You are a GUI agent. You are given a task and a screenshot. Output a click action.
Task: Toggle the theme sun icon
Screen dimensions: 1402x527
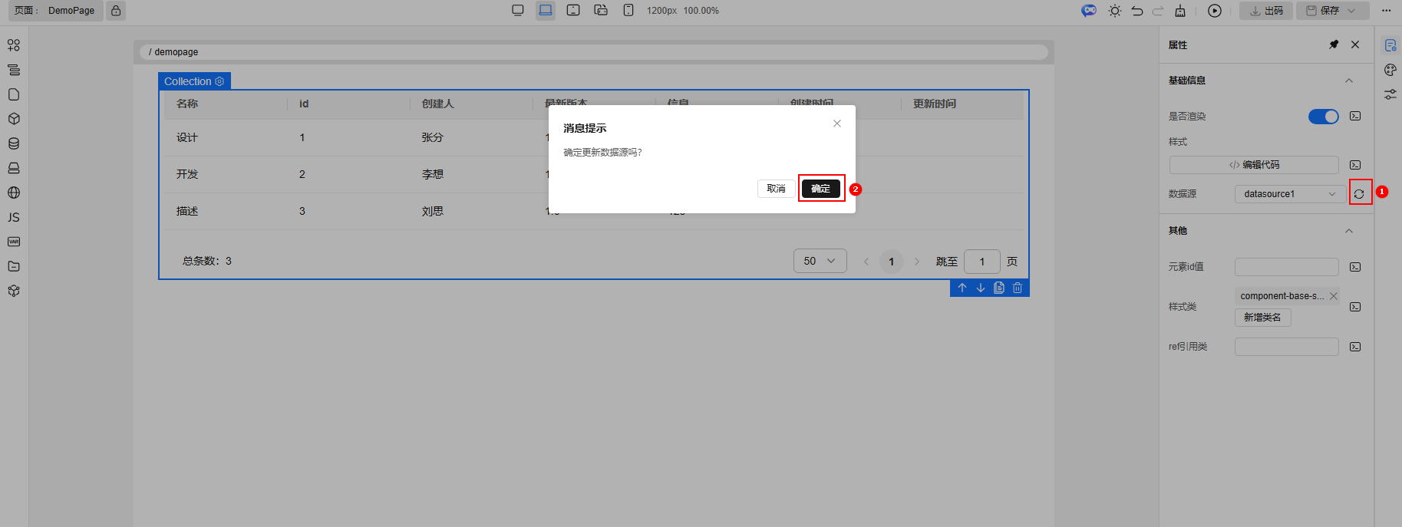1115,11
